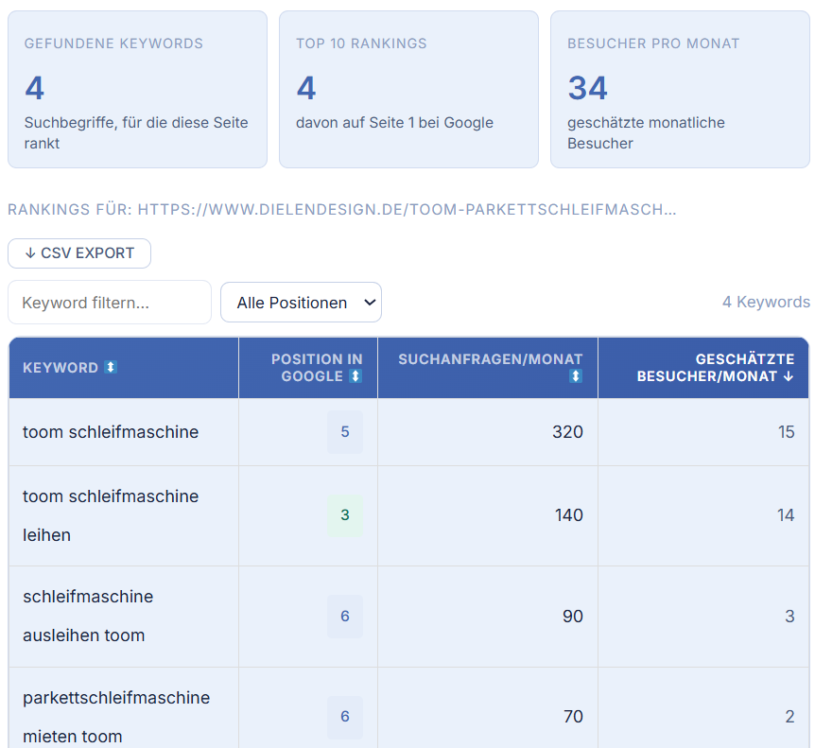The width and height of the screenshot is (815, 748).
Task: Click search volume value 140
Action: click(x=568, y=515)
